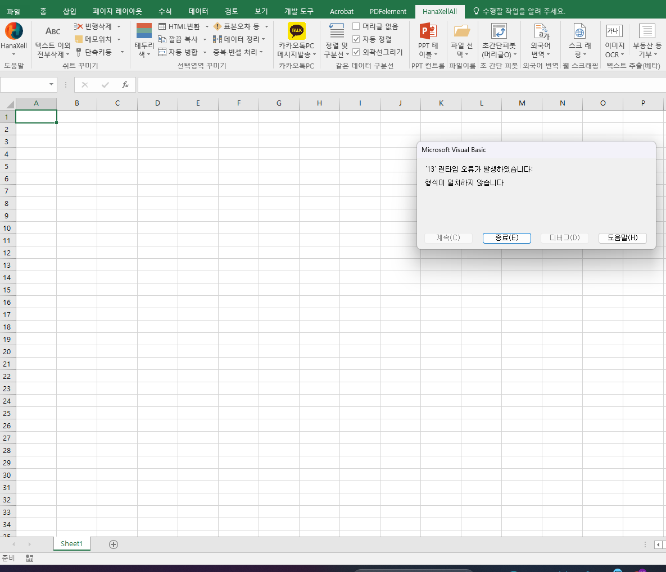Click the 초간단피봇 pivot icon

tap(499, 31)
